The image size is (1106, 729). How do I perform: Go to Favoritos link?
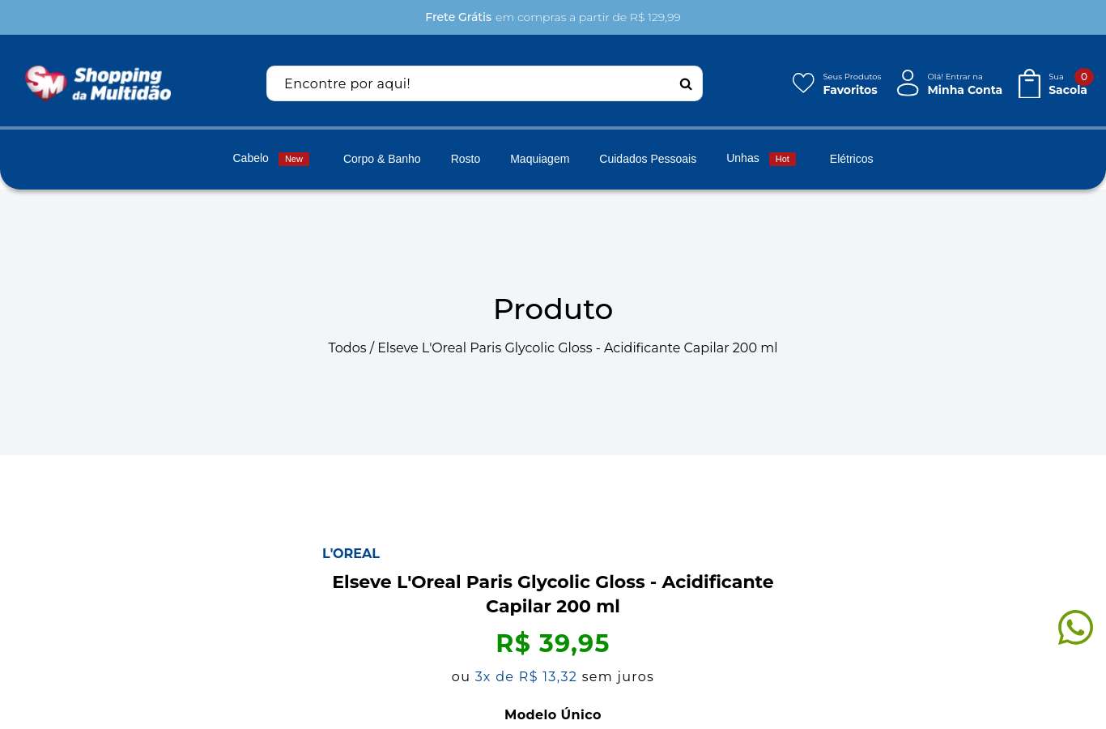850,90
